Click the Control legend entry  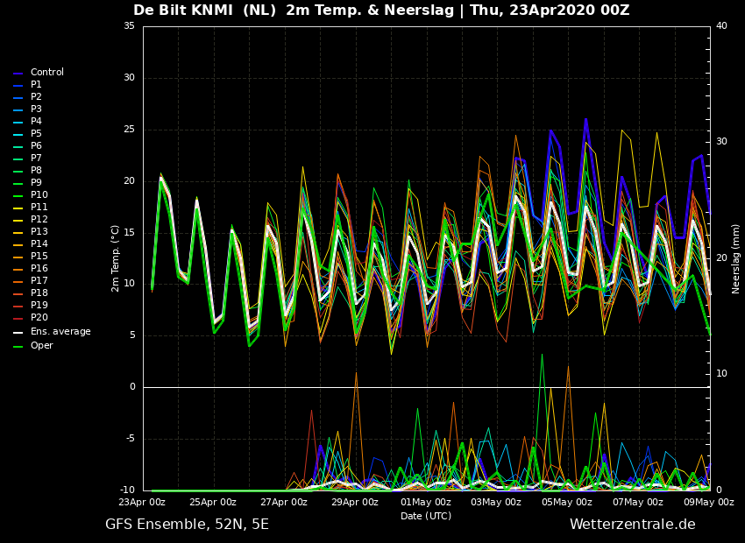click(x=46, y=73)
